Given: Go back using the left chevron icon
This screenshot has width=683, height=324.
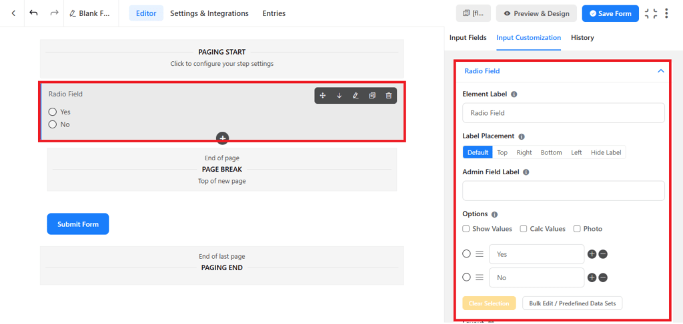Looking at the screenshot, I should pos(13,13).
